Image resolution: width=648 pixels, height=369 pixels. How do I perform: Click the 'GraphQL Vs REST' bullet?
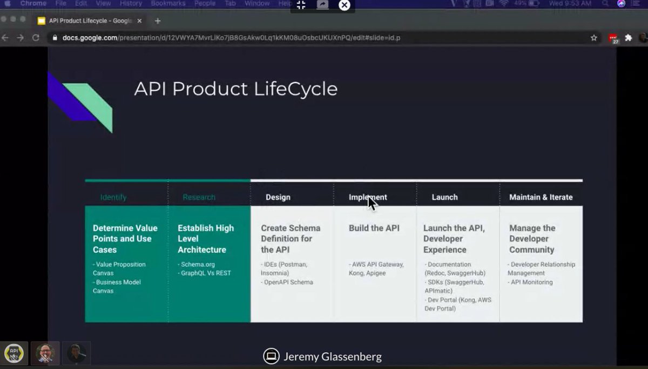(x=204, y=273)
